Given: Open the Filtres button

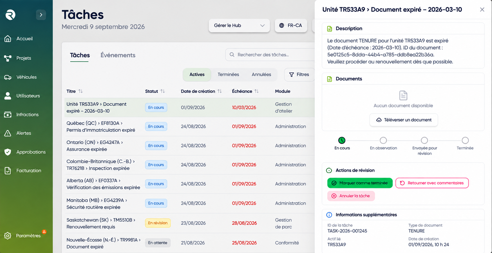Looking at the screenshot, I should click(x=299, y=75).
